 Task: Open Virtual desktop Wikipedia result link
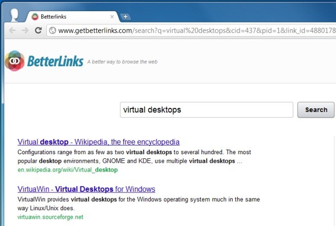[x=99, y=142]
